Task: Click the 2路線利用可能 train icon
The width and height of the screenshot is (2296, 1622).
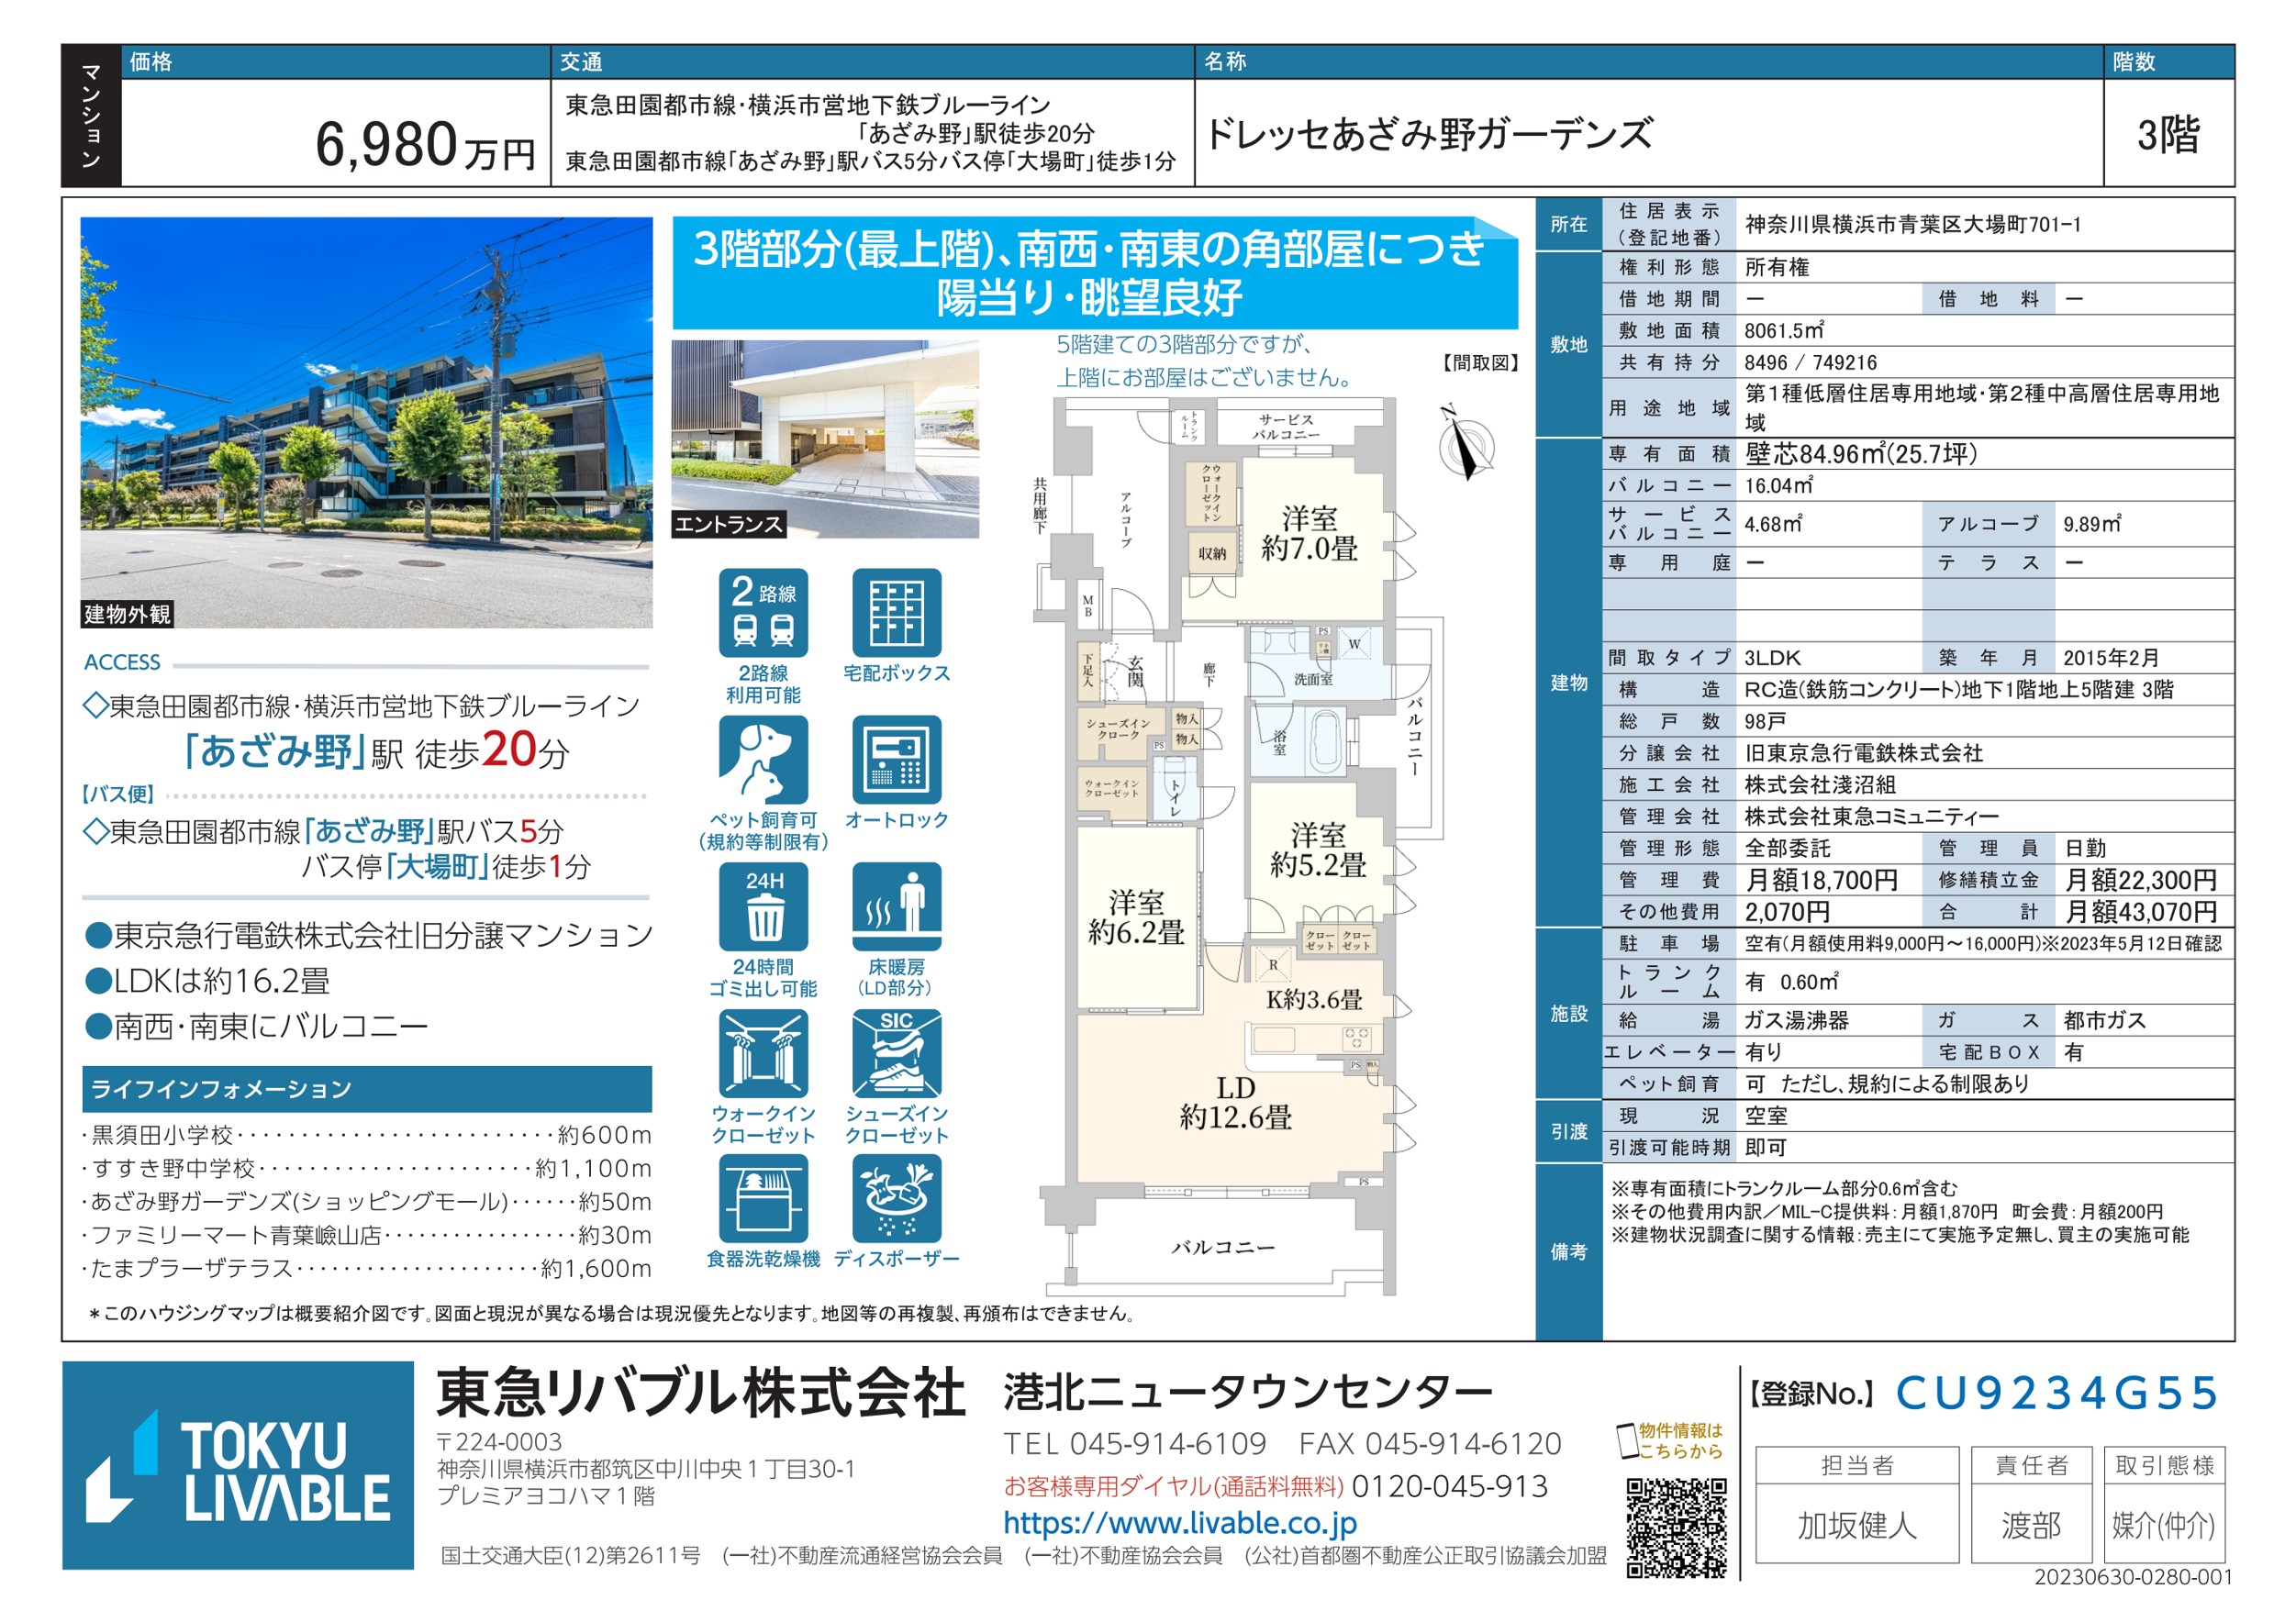Action: [763, 612]
